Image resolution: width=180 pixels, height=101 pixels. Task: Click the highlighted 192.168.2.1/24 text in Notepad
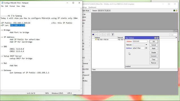[x=17, y=25]
